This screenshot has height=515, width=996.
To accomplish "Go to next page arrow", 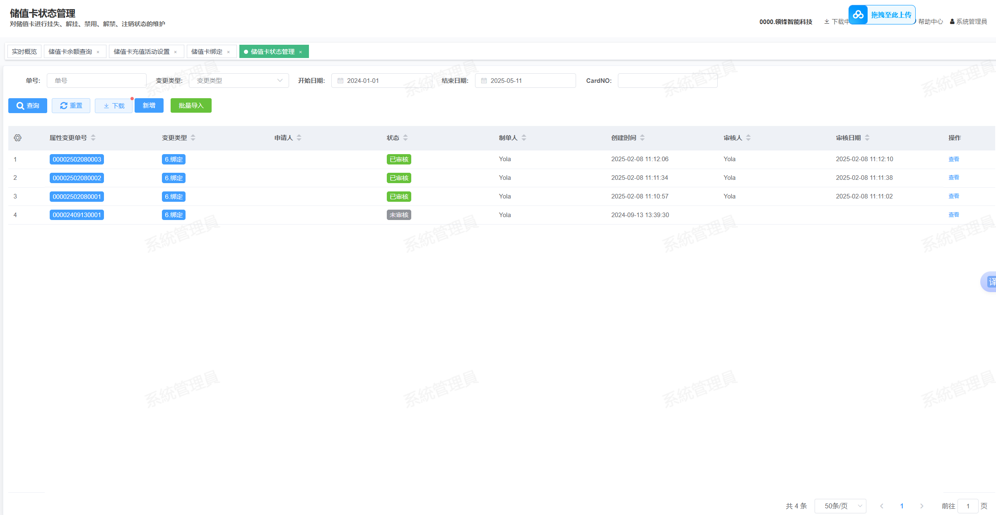I will [x=921, y=506].
